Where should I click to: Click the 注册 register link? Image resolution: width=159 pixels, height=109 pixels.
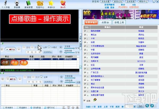pos(107,7)
